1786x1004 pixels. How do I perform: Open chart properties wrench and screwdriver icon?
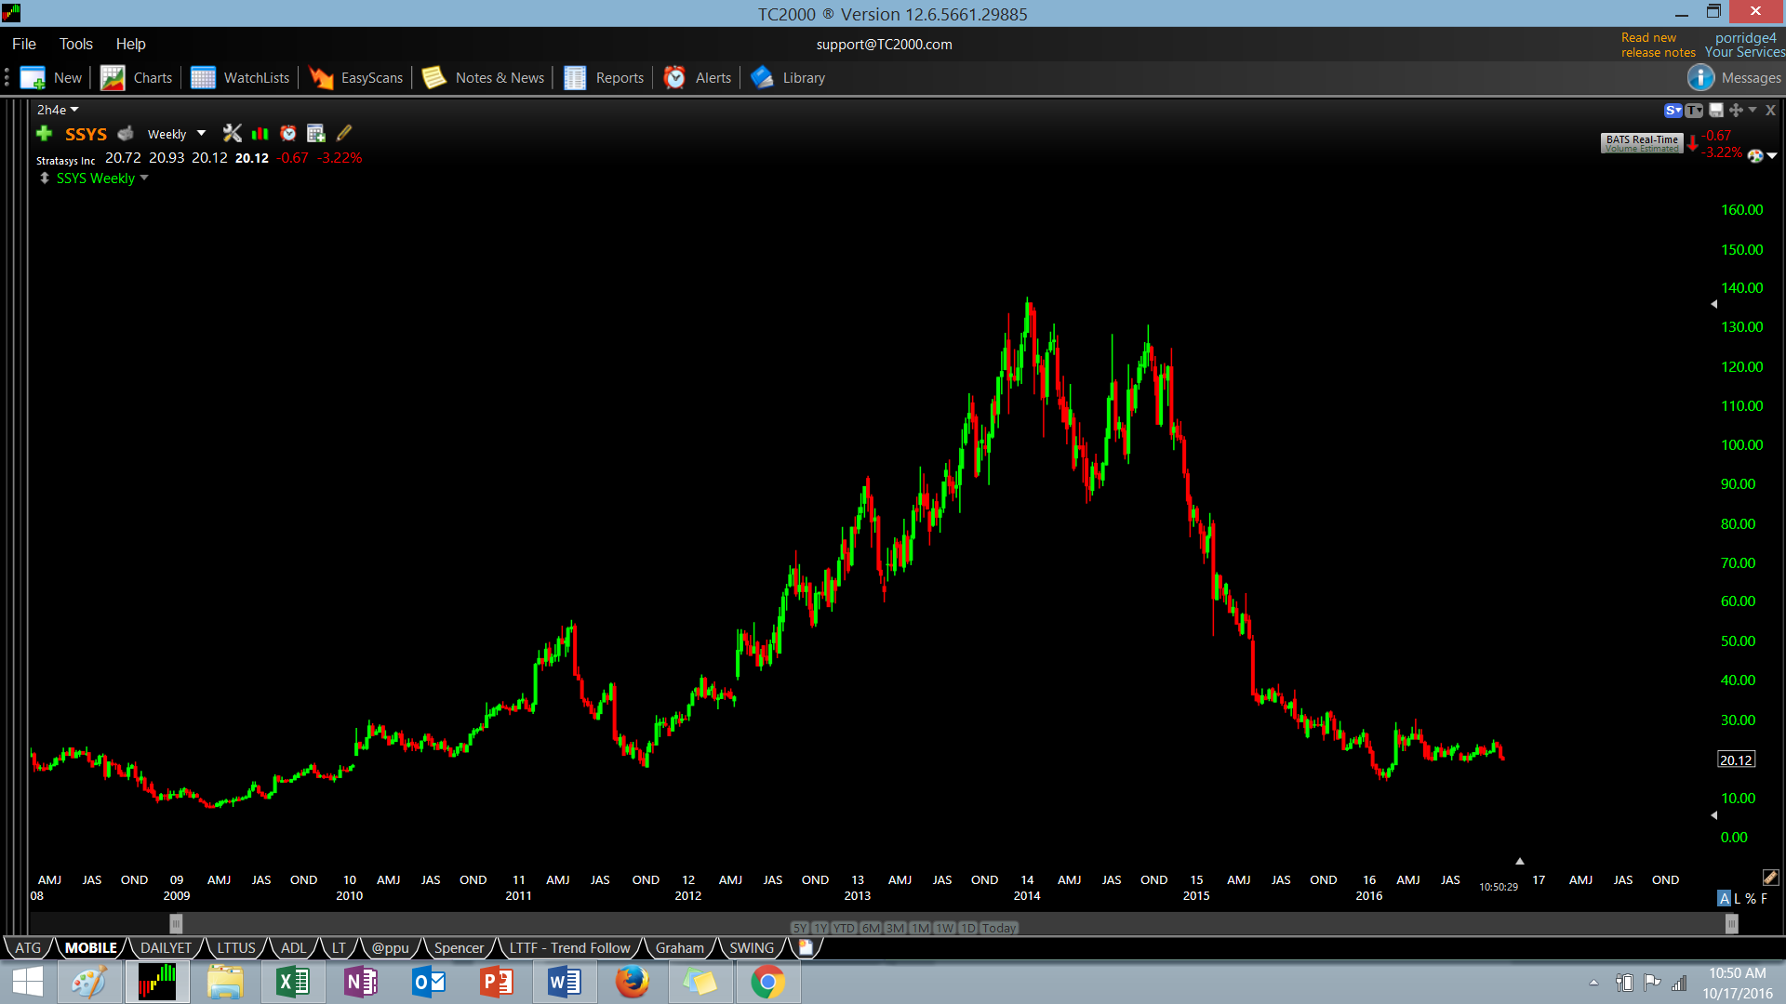[232, 134]
